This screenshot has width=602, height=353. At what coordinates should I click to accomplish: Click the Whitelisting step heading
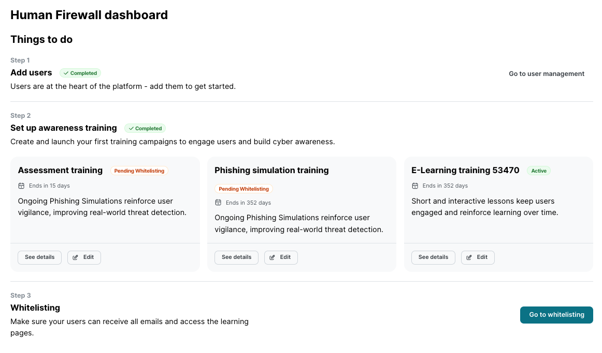(x=35, y=308)
